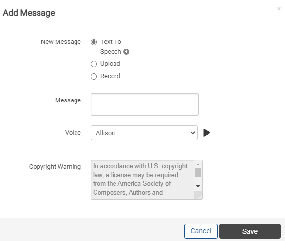Save the new message
285x241 pixels.
pyautogui.click(x=250, y=231)
